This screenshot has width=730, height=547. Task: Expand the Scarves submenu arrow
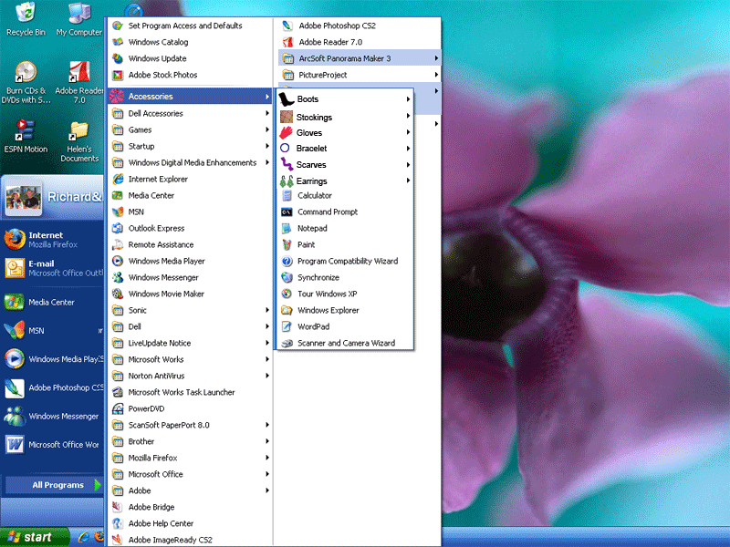click(408, 165)
